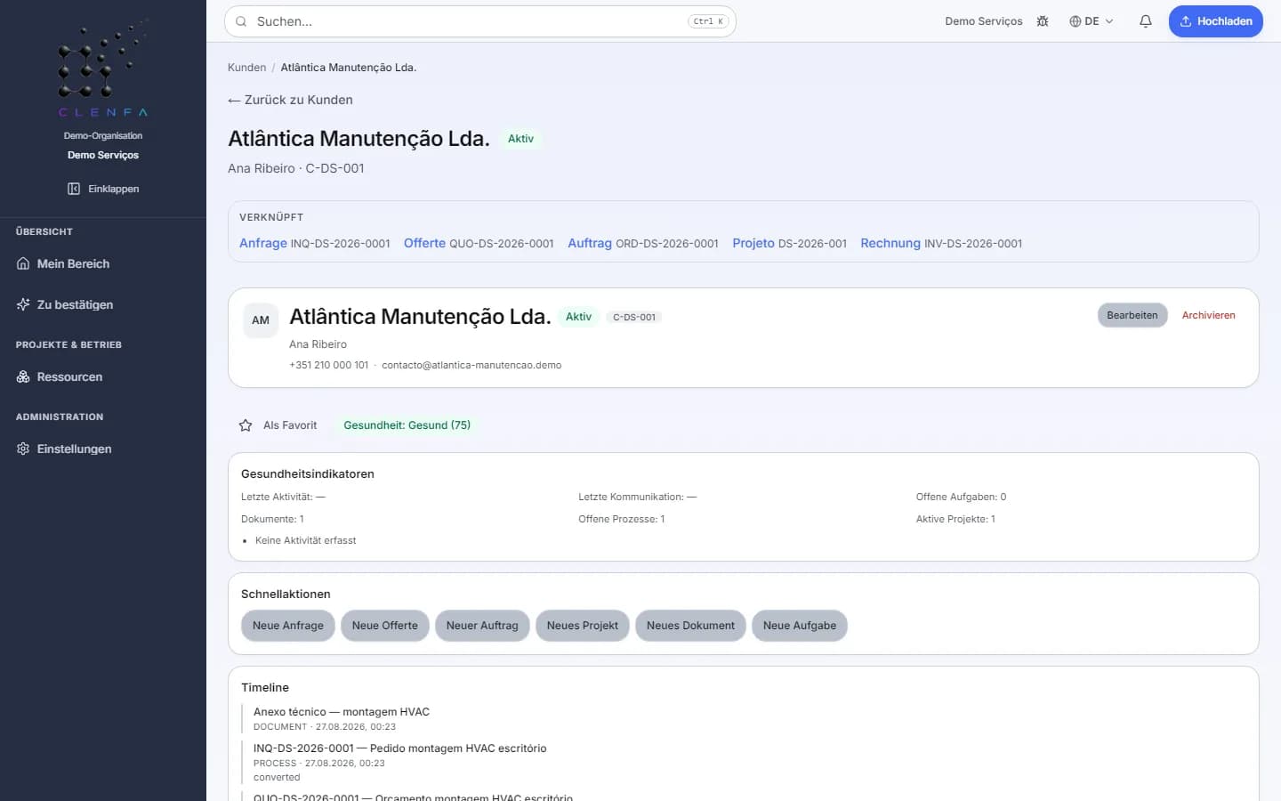Click the email contacto@atlantica-manutencao.demo
1281x801 pixels.
pos(471,365)
